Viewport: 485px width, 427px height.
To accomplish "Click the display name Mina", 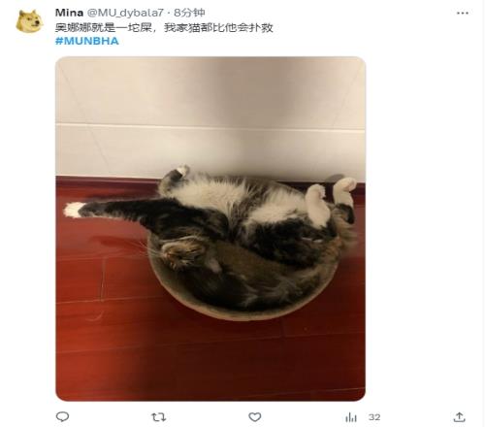I will 69,13.
